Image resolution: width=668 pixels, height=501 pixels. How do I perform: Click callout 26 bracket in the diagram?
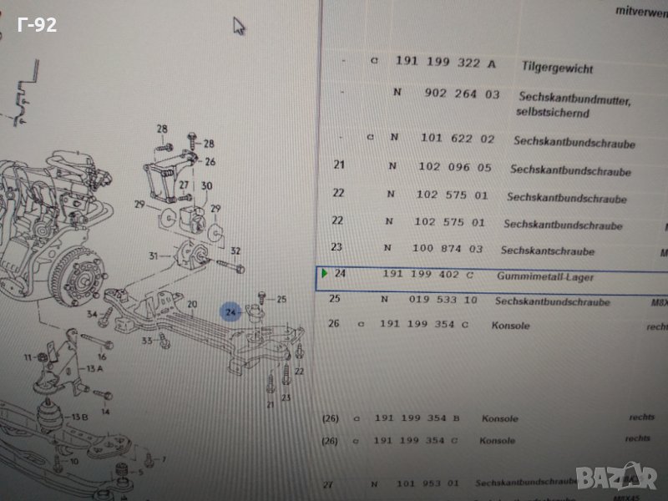click(210, 162)
